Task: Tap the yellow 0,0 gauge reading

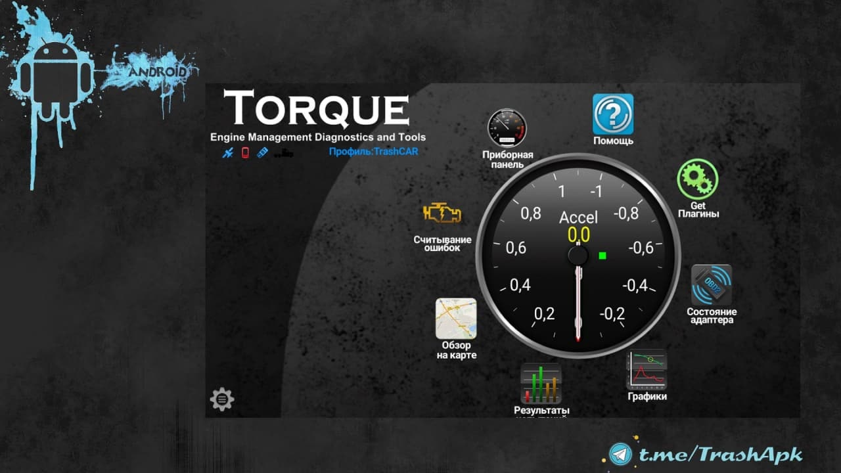Action: coord(579,235)
